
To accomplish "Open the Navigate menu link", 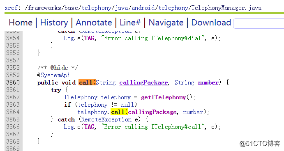I will click(166, 23).
